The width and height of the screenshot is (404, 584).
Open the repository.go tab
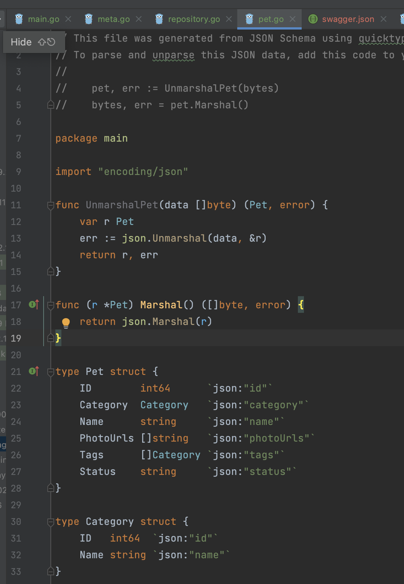tap(194, 19)
